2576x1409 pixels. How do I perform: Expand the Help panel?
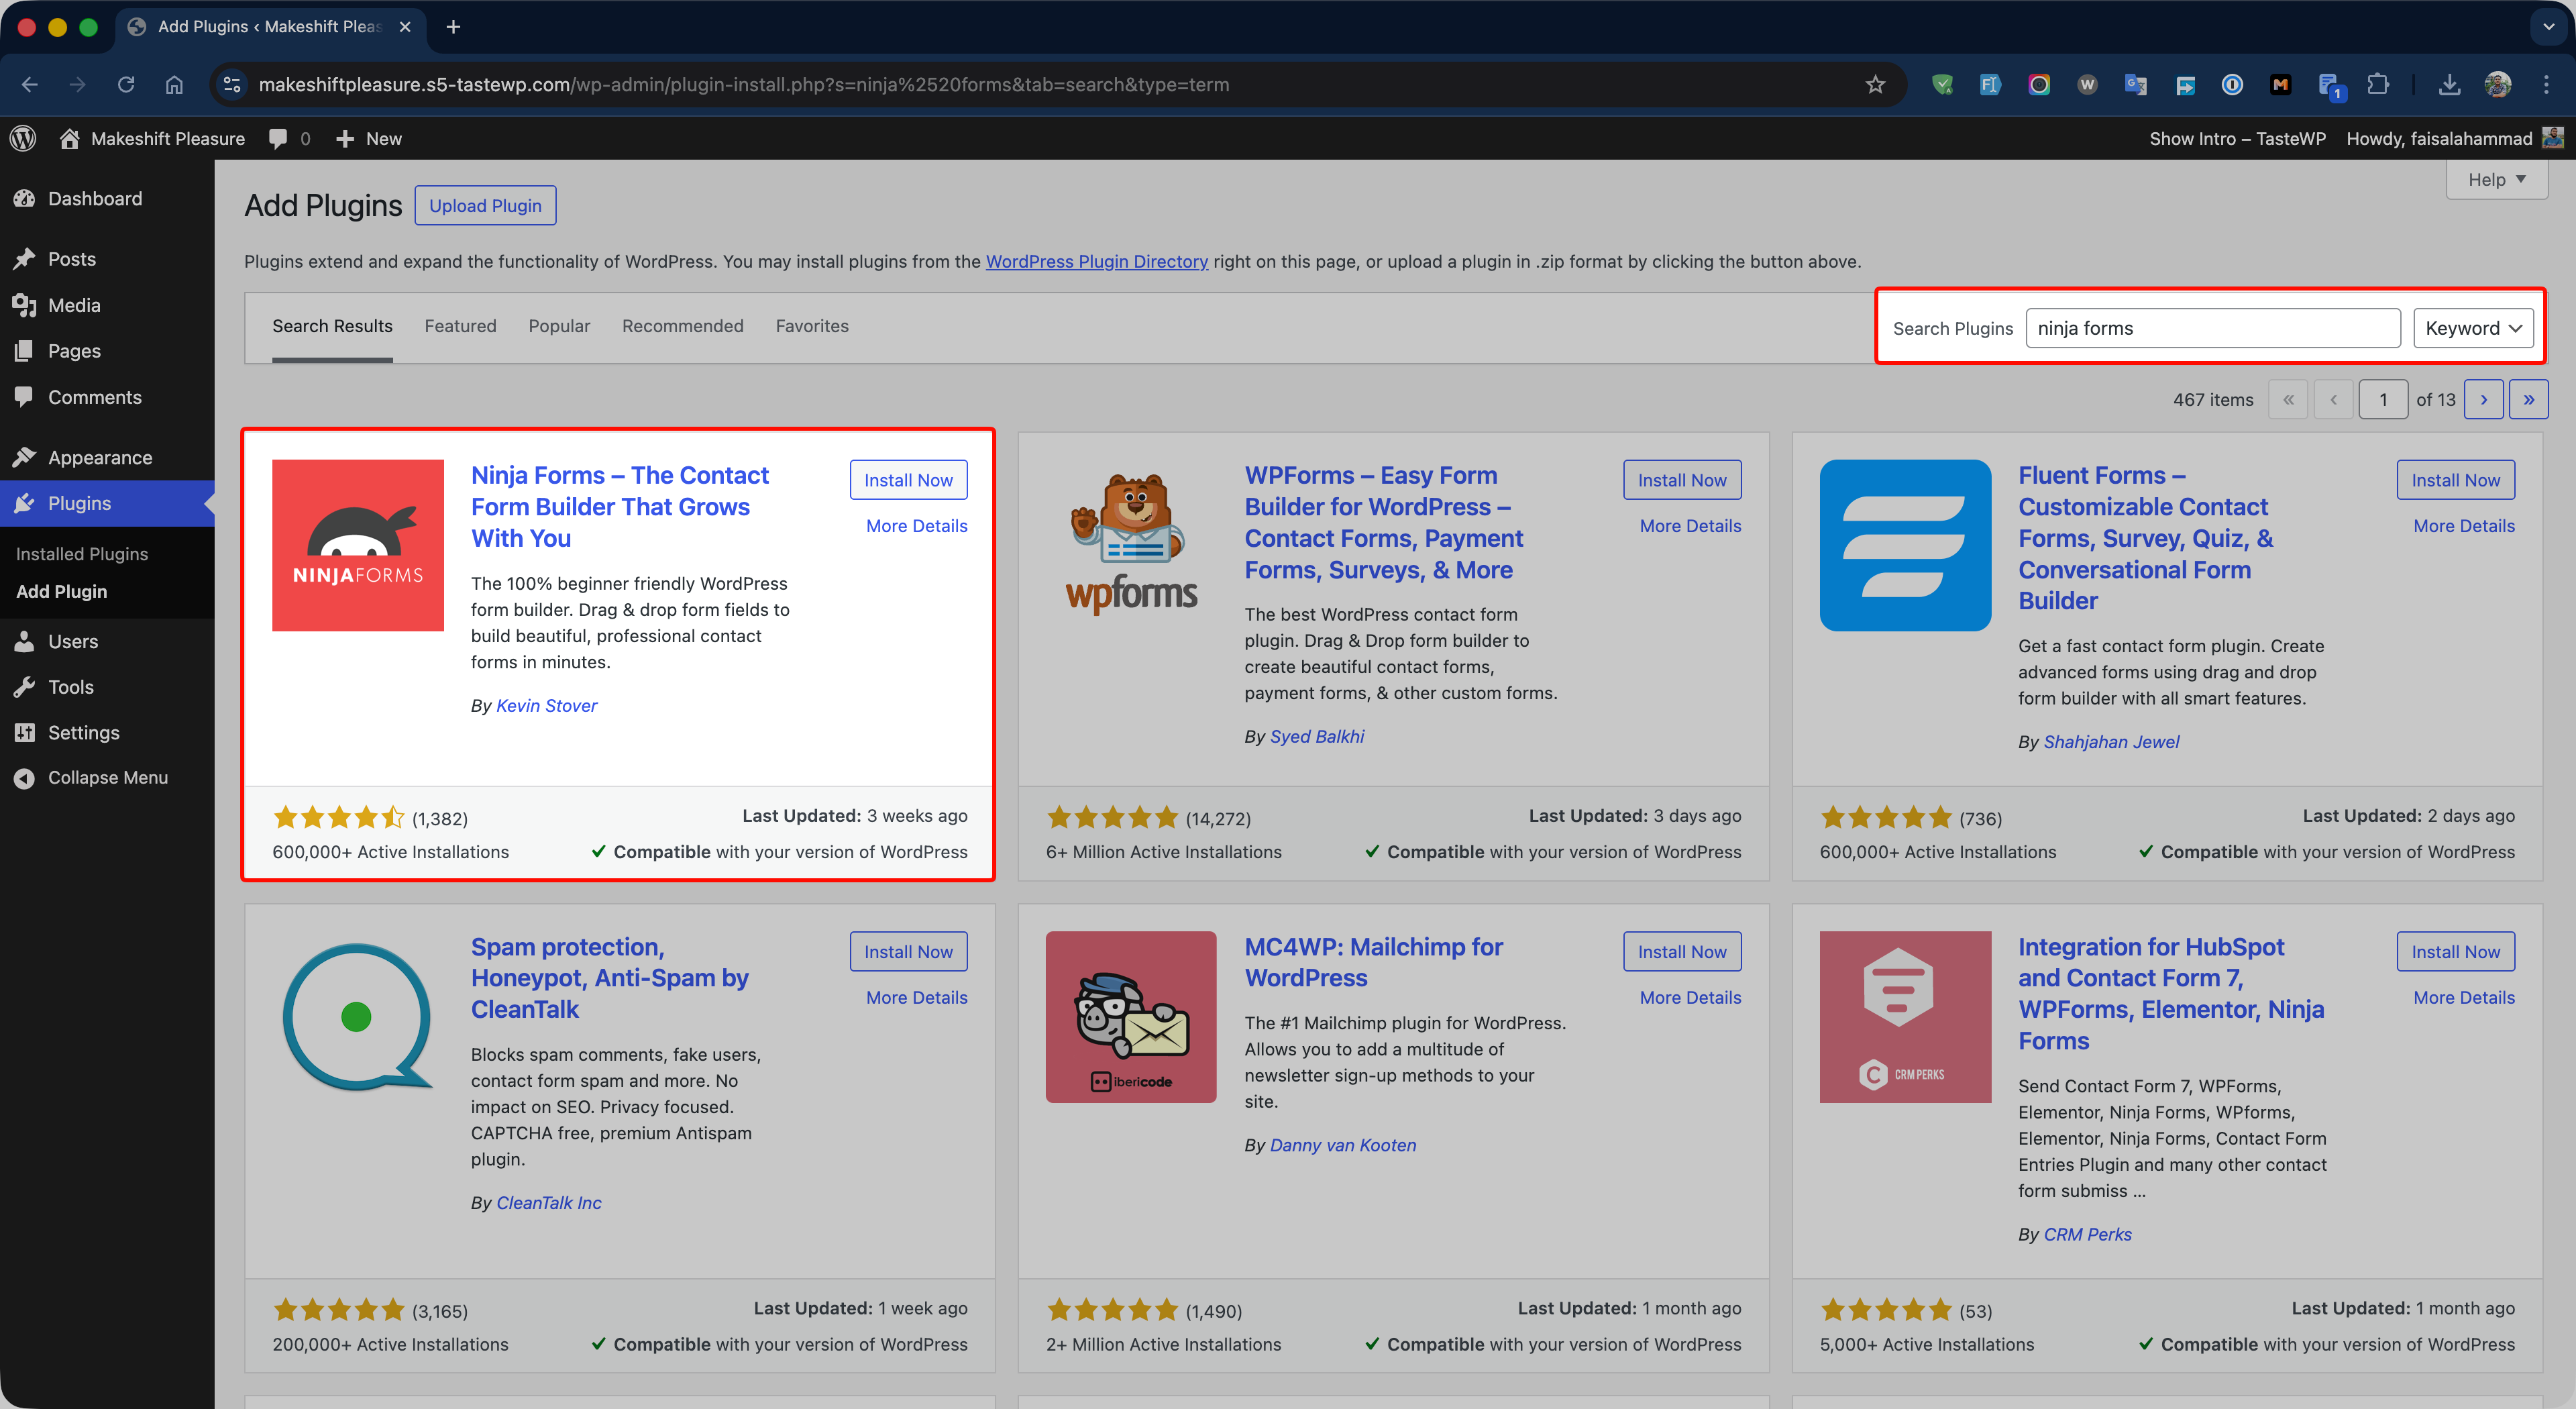point(2496,180)
